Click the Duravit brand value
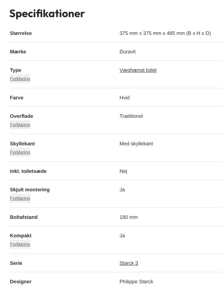 click(x=128, y=52)
